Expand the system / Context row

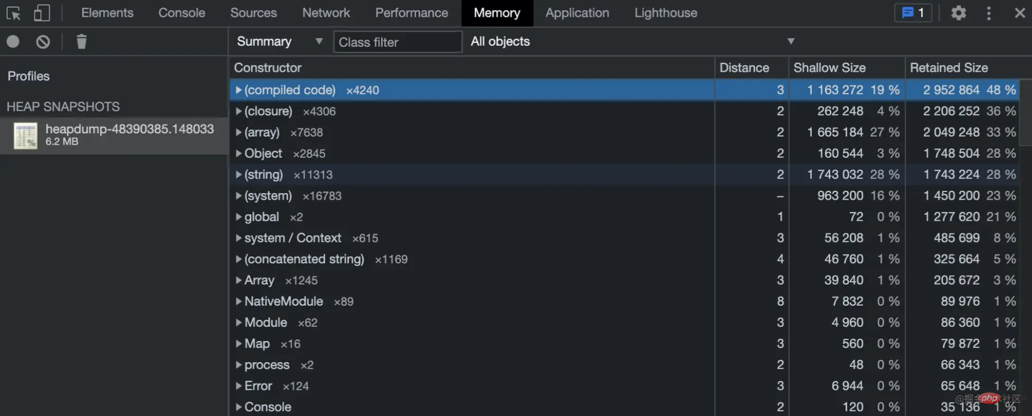[x=238, y=238]
